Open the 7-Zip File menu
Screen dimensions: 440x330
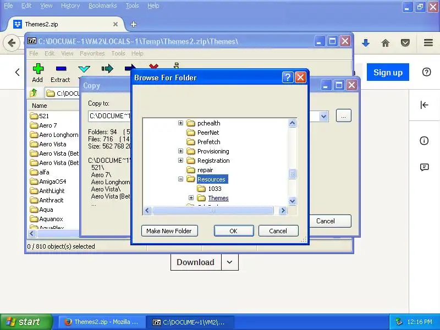click(34, 53)
